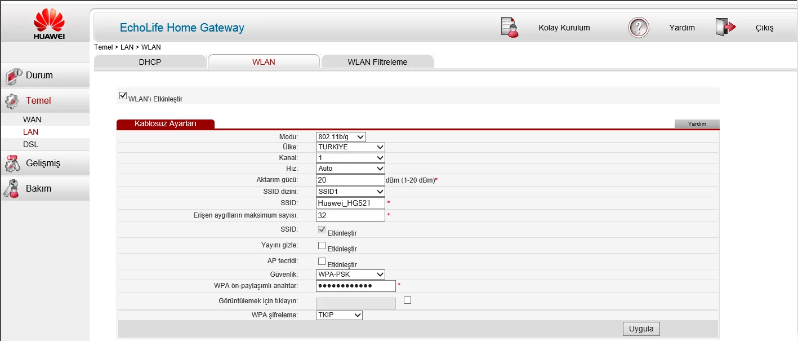This screenshot has width=798, height=341.
Task: Click the EchoLife Home Gateway title
Action: [182, 28]
